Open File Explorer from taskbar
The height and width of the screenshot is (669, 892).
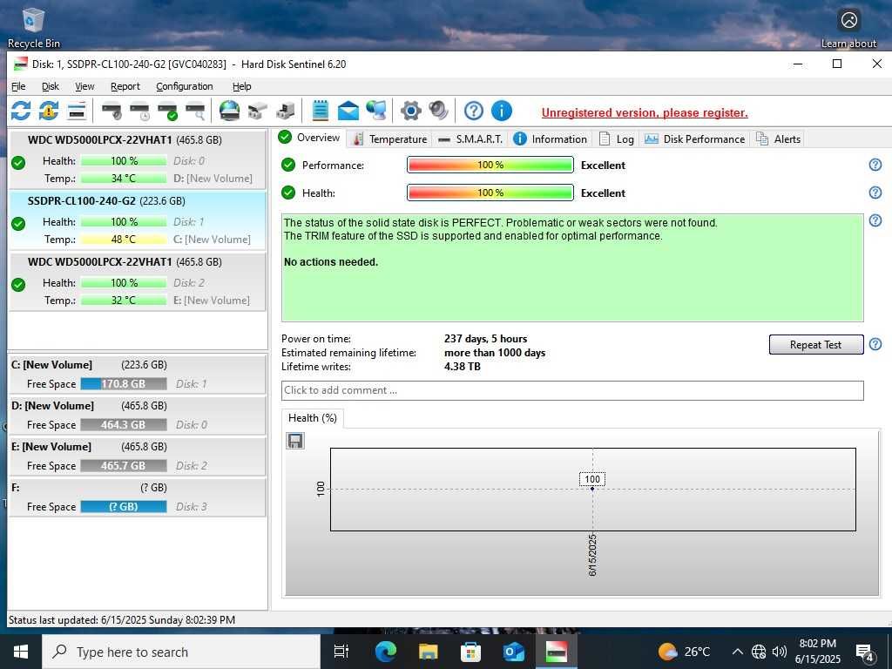pyautogui.click(x=428, y=652)
